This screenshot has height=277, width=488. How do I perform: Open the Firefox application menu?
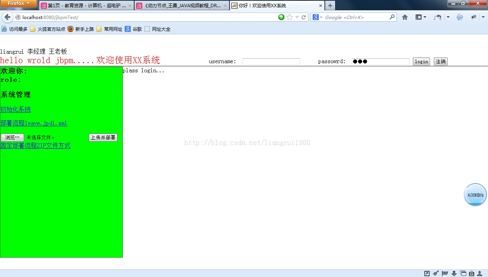19,3
